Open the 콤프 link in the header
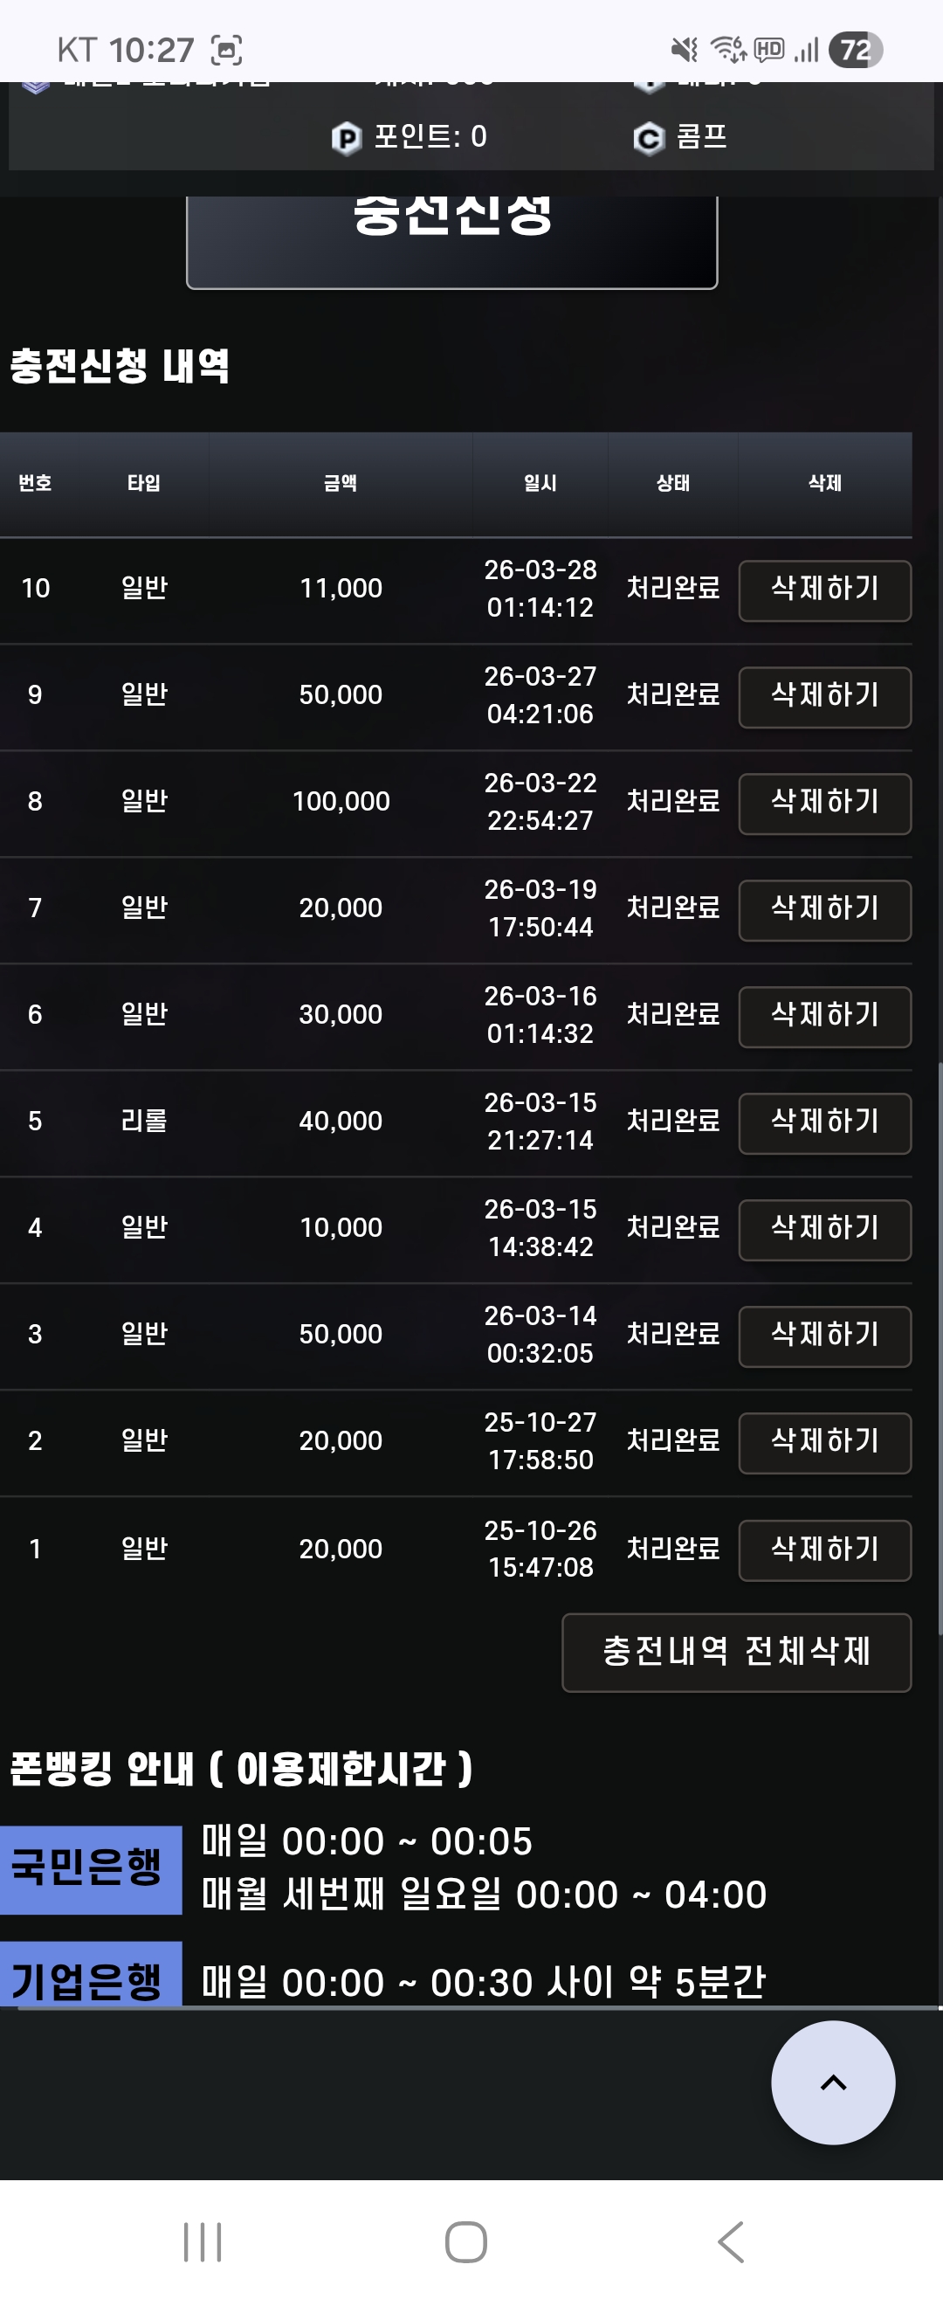Viewport: 943px width, 2306px height. click(701, 137)
